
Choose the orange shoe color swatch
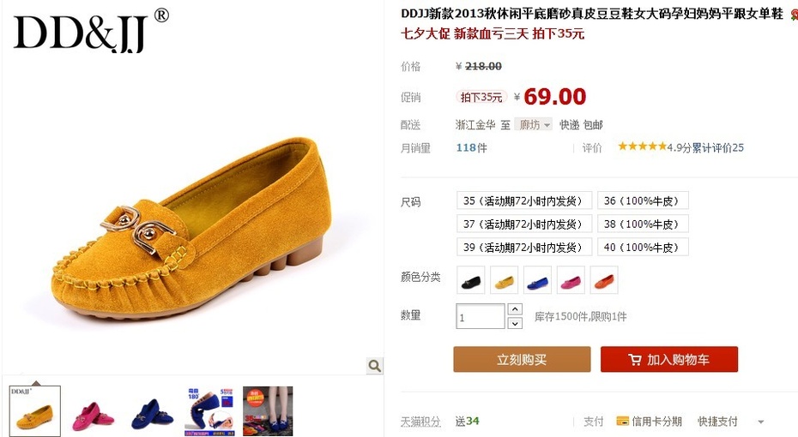(x=604, y=280)
